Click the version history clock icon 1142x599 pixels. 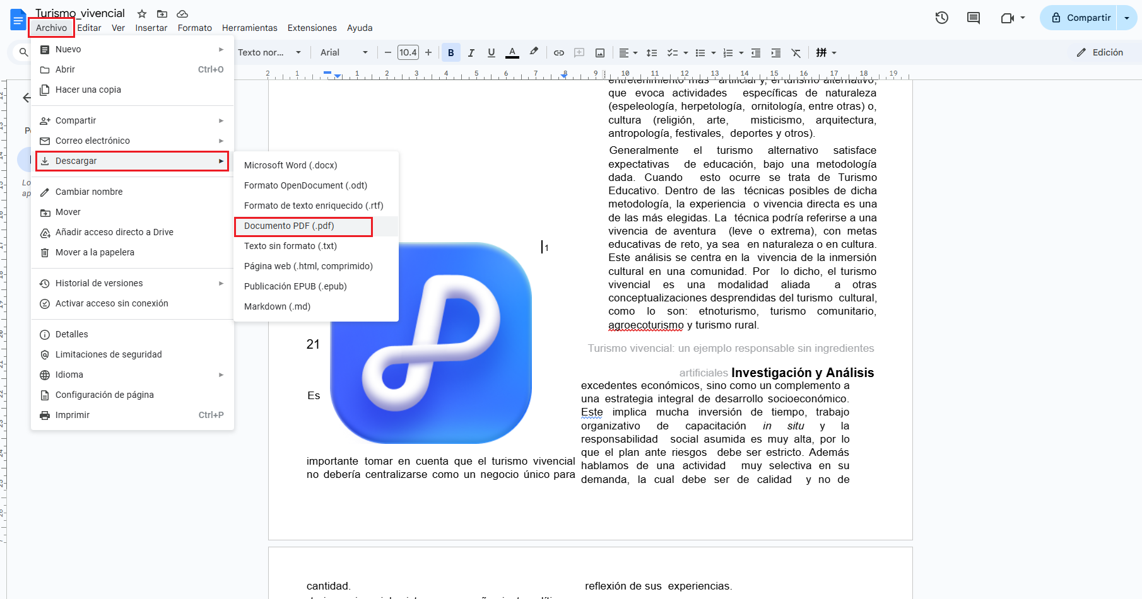pyautogui.click(x=941, y=18)
